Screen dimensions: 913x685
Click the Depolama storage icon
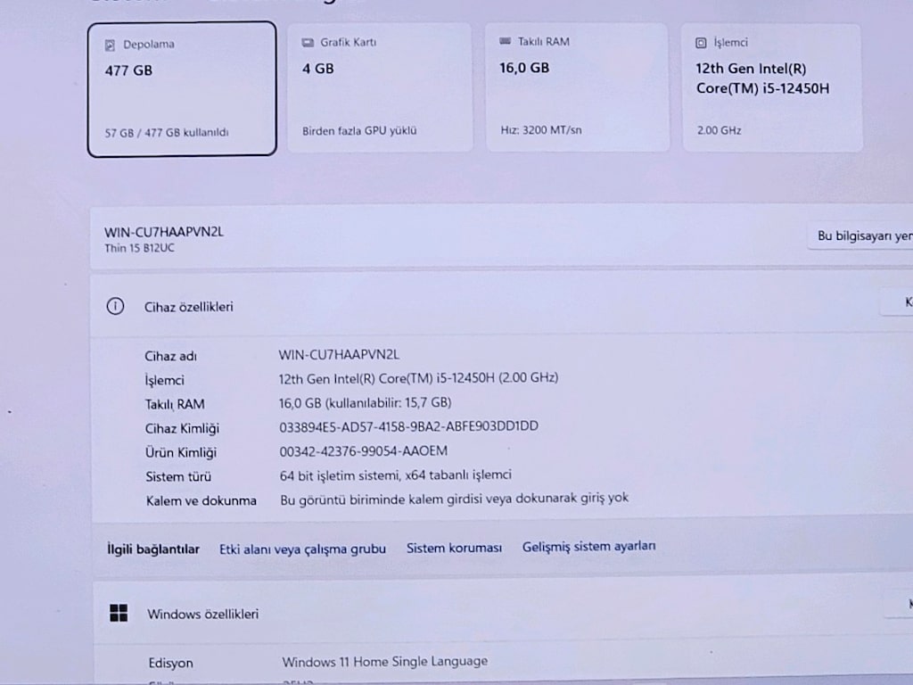point(110,45)
